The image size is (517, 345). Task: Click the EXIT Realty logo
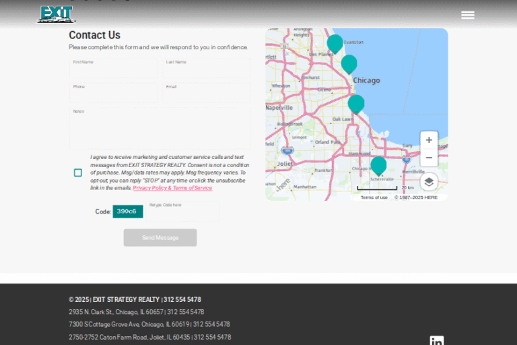(x=56, y=14)
